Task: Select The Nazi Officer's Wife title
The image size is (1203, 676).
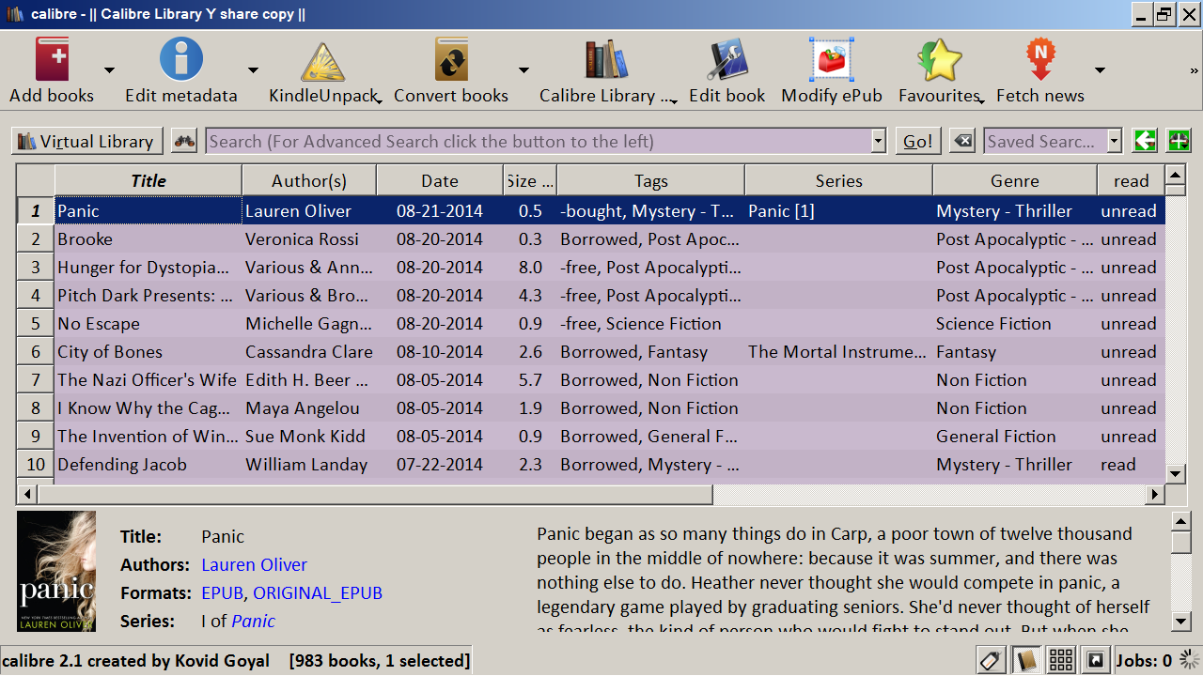Action: [148, 380]
